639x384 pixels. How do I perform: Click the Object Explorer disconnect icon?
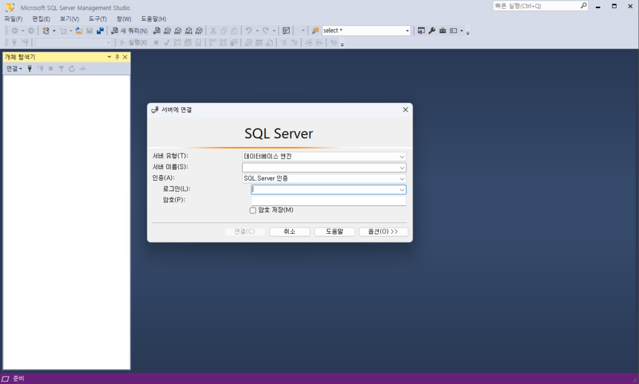point(41,69)
